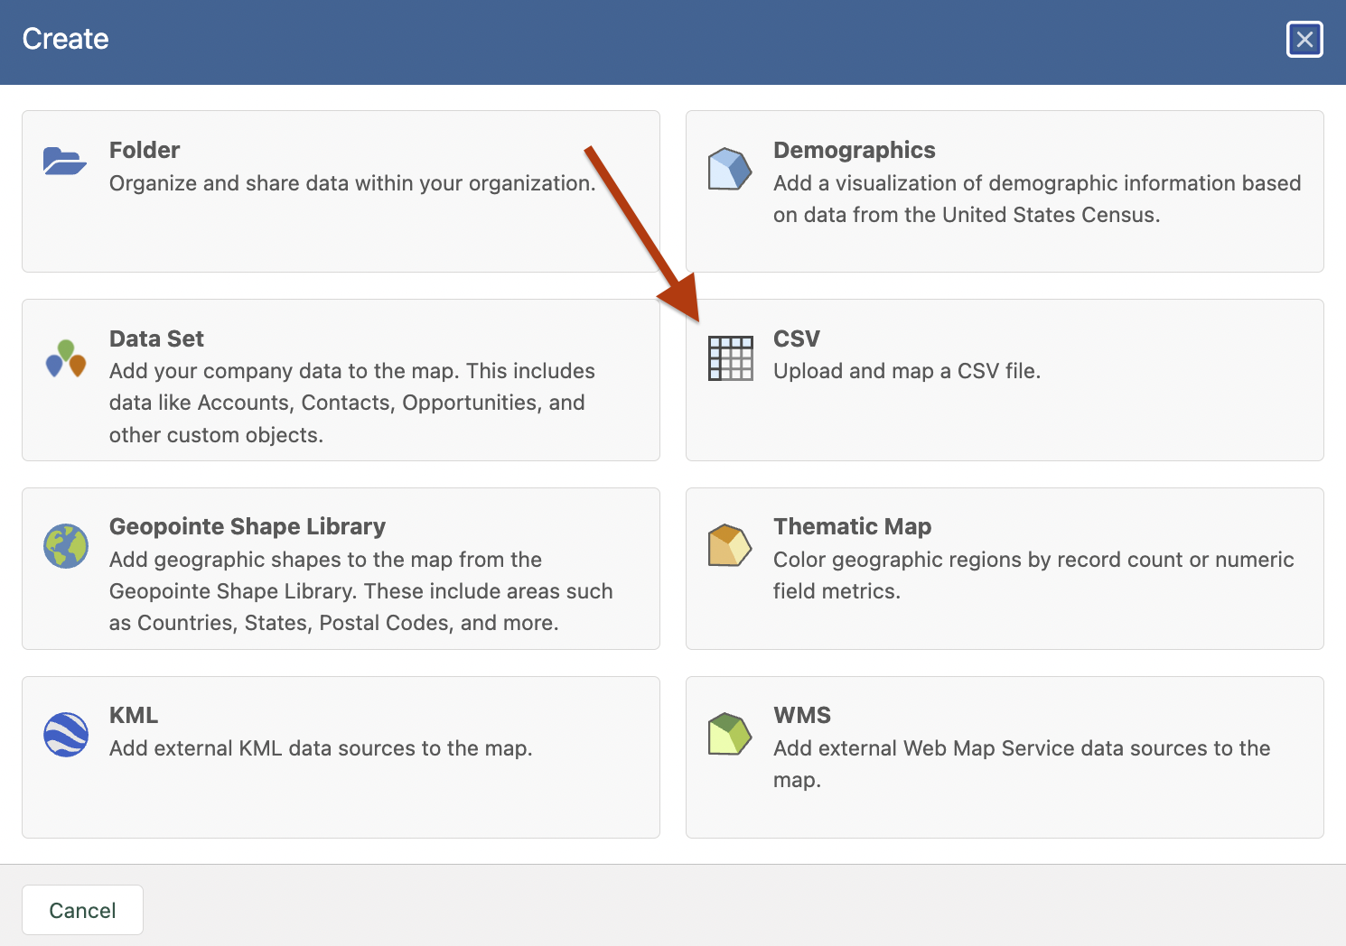This screenshot has height=946, width=1346.
Task: Select the KML heading
Action: click(134, 715)
